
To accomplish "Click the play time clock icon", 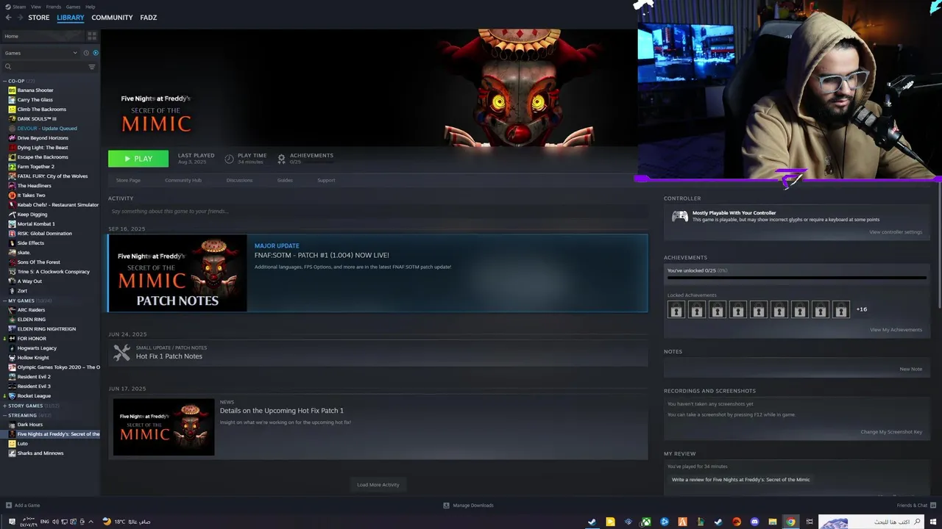I will (x=230, y=158).
